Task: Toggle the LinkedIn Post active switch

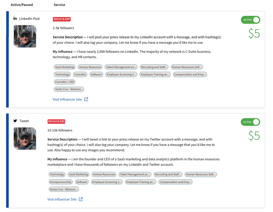Action: (251, 20)
